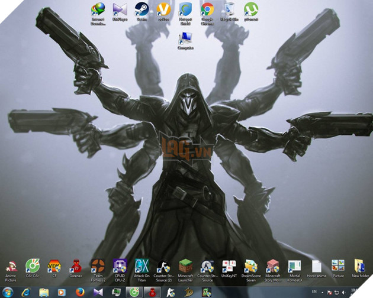This screenshot has height=298, width=373.
Task: Open the orange V-logo desktop shortcut
Action: (163, 11)
